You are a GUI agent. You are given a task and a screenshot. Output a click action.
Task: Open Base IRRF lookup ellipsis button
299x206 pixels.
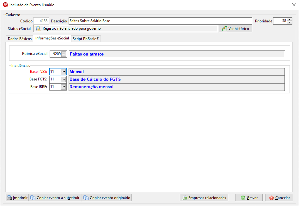point(63,87)
